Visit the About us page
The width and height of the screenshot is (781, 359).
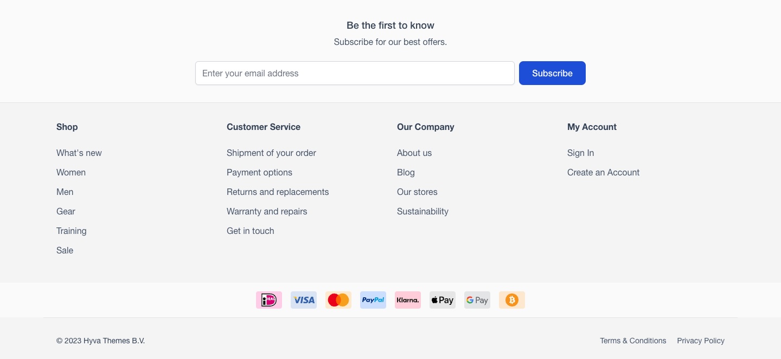pyautogui.click(x=414, y=153)
